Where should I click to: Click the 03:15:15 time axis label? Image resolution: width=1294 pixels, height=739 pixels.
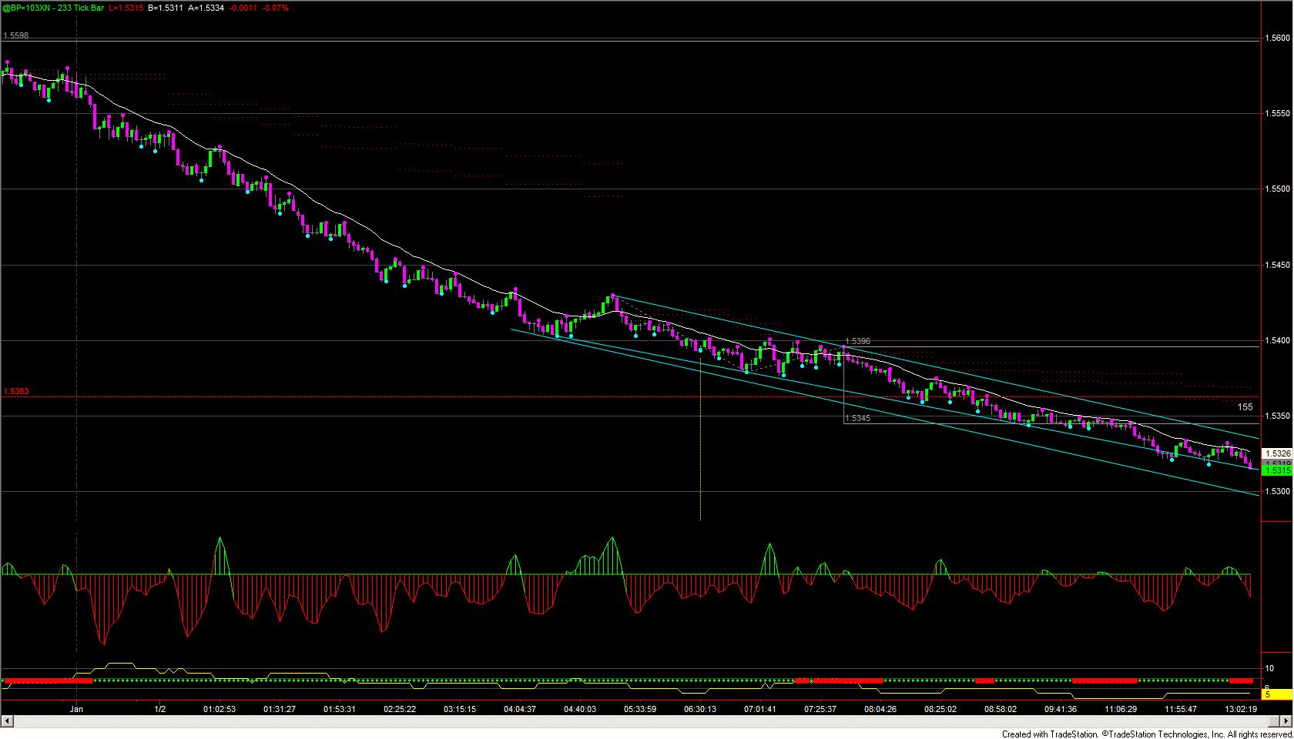(460, 709)
